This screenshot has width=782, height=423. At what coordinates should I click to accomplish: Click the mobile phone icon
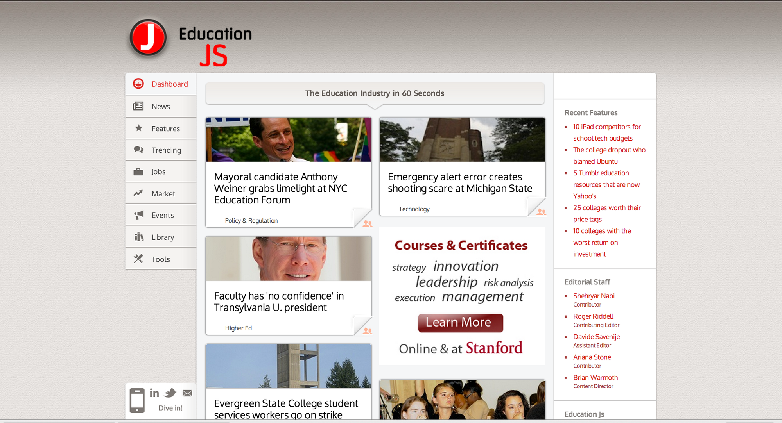pos(137,400)
